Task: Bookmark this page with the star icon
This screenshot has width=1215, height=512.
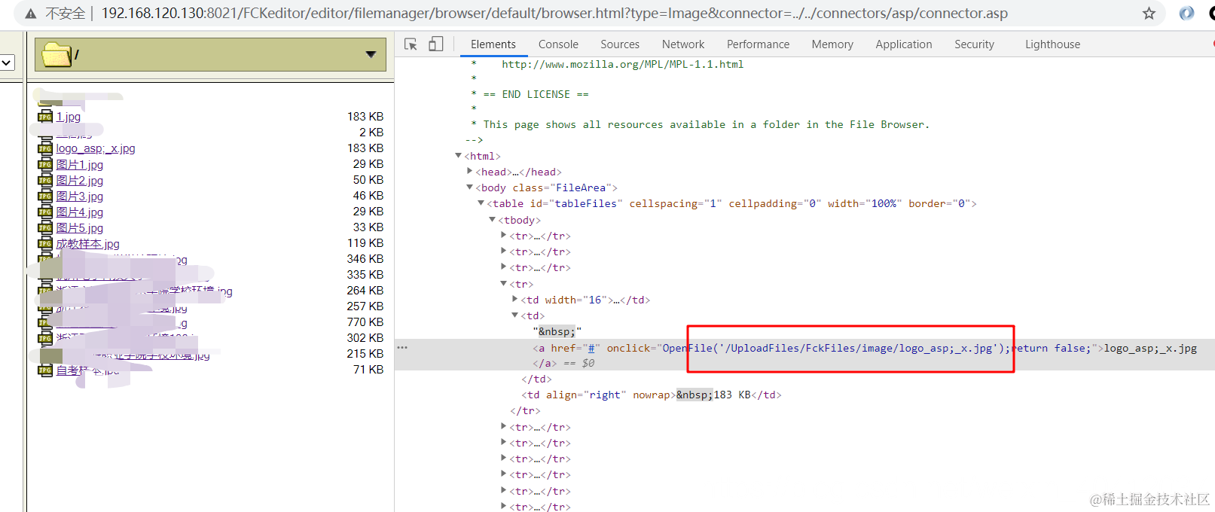Action: (x=1149, y=14)
